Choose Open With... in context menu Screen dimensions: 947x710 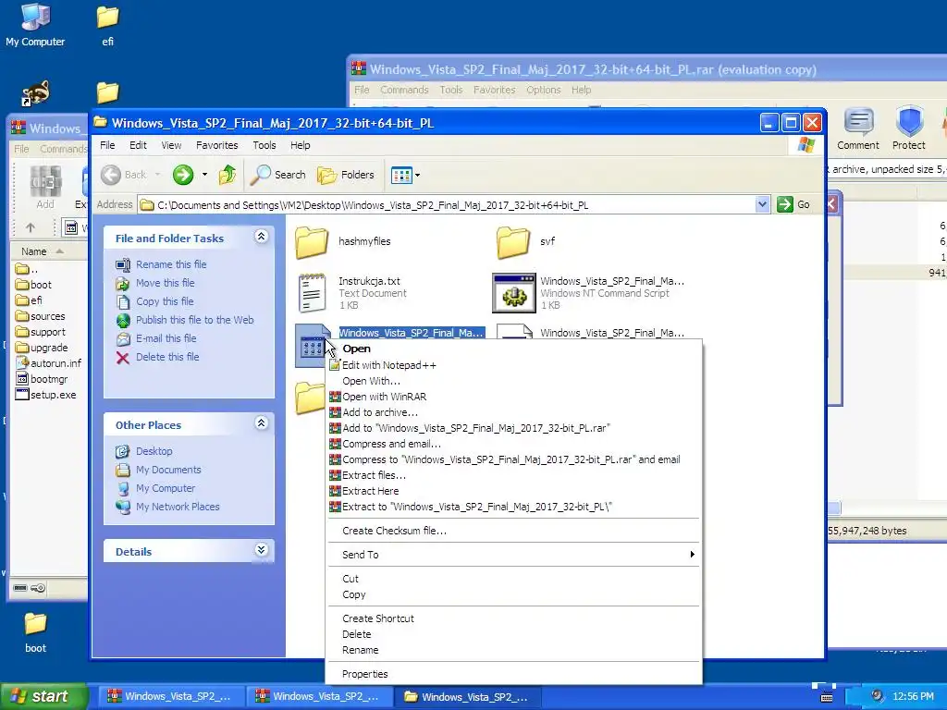point(371,381)
